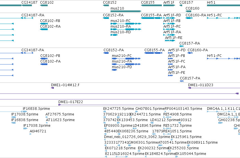Image resolution: width=240 pixels, height=158 pixels.
Task: Select protein Arf51F-PA label
Action: (177, 67)
